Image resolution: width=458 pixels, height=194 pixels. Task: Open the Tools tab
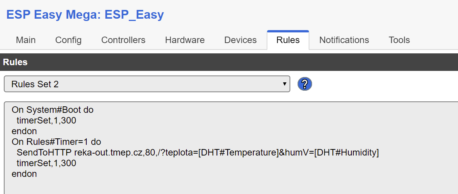[399, 40]
